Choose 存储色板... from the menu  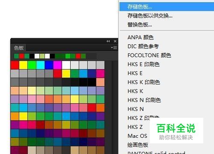(x=166, y=7)
